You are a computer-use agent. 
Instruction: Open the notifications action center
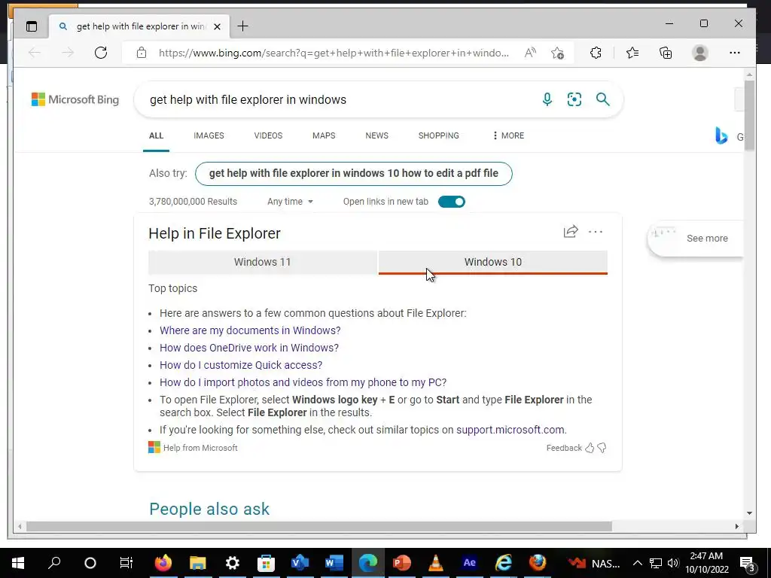(x=748, y=563)
